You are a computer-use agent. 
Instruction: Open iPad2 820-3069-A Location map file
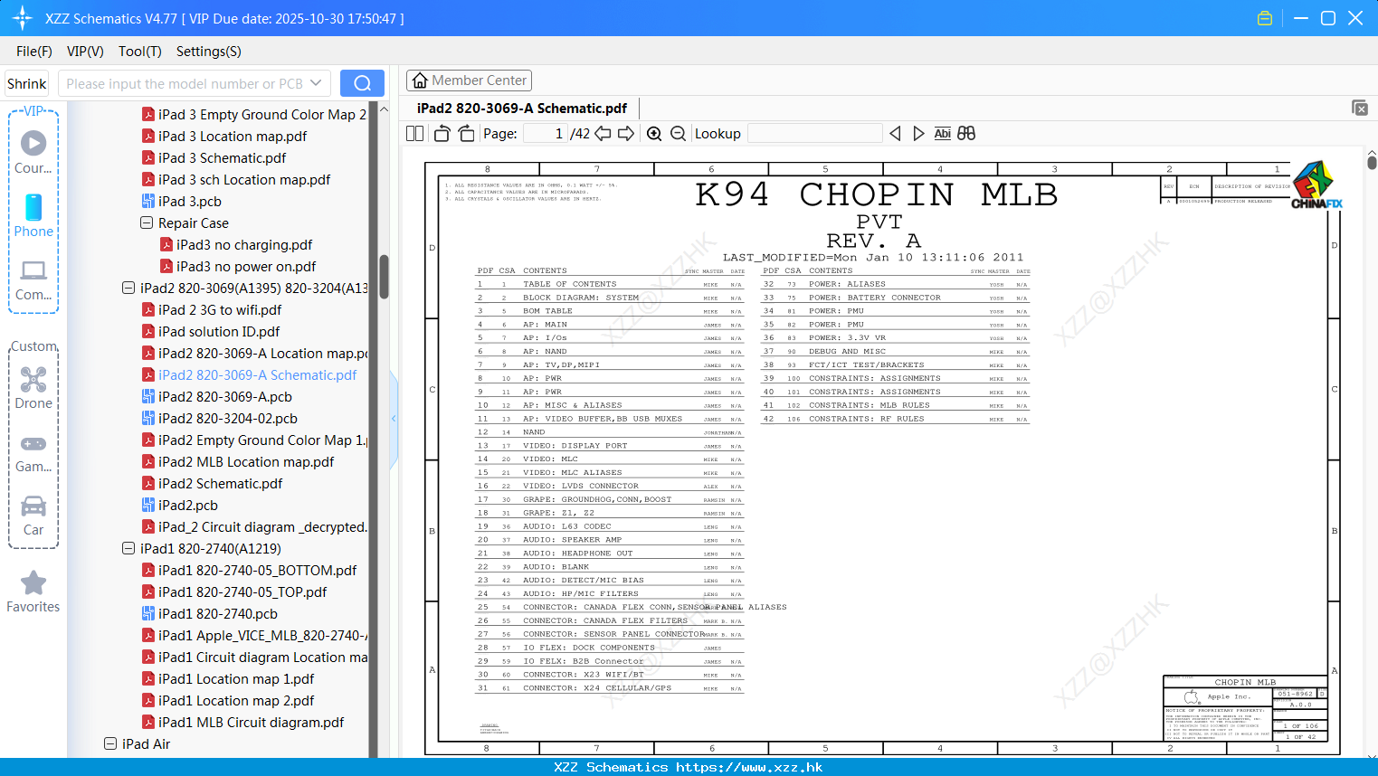[255, 353]
